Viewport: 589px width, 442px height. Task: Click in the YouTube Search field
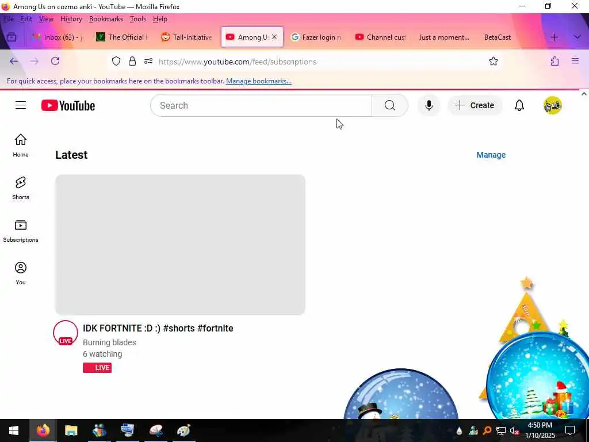coord(261,106)
